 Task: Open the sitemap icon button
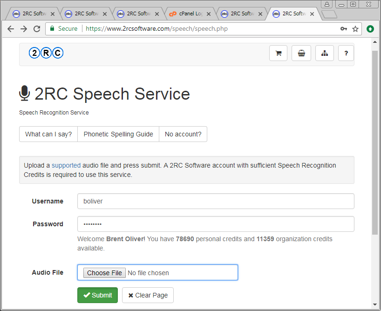pyautogui.click(x=325, y=53)
